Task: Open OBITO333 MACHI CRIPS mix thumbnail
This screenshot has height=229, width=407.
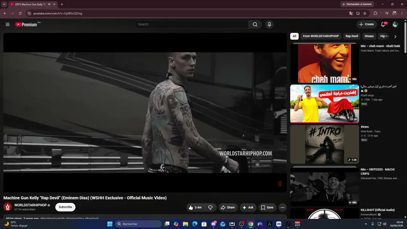Action: tap(325, 186)
